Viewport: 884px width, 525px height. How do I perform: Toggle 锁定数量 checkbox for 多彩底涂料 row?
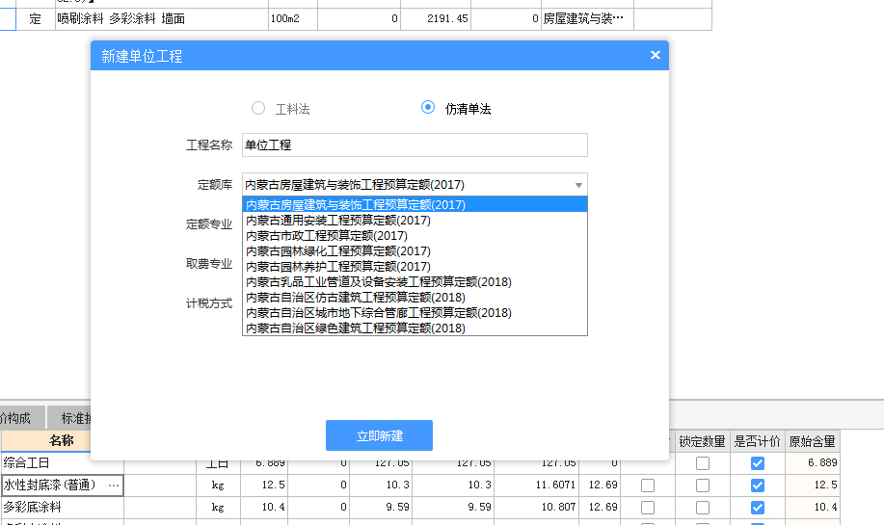[703, 508]
